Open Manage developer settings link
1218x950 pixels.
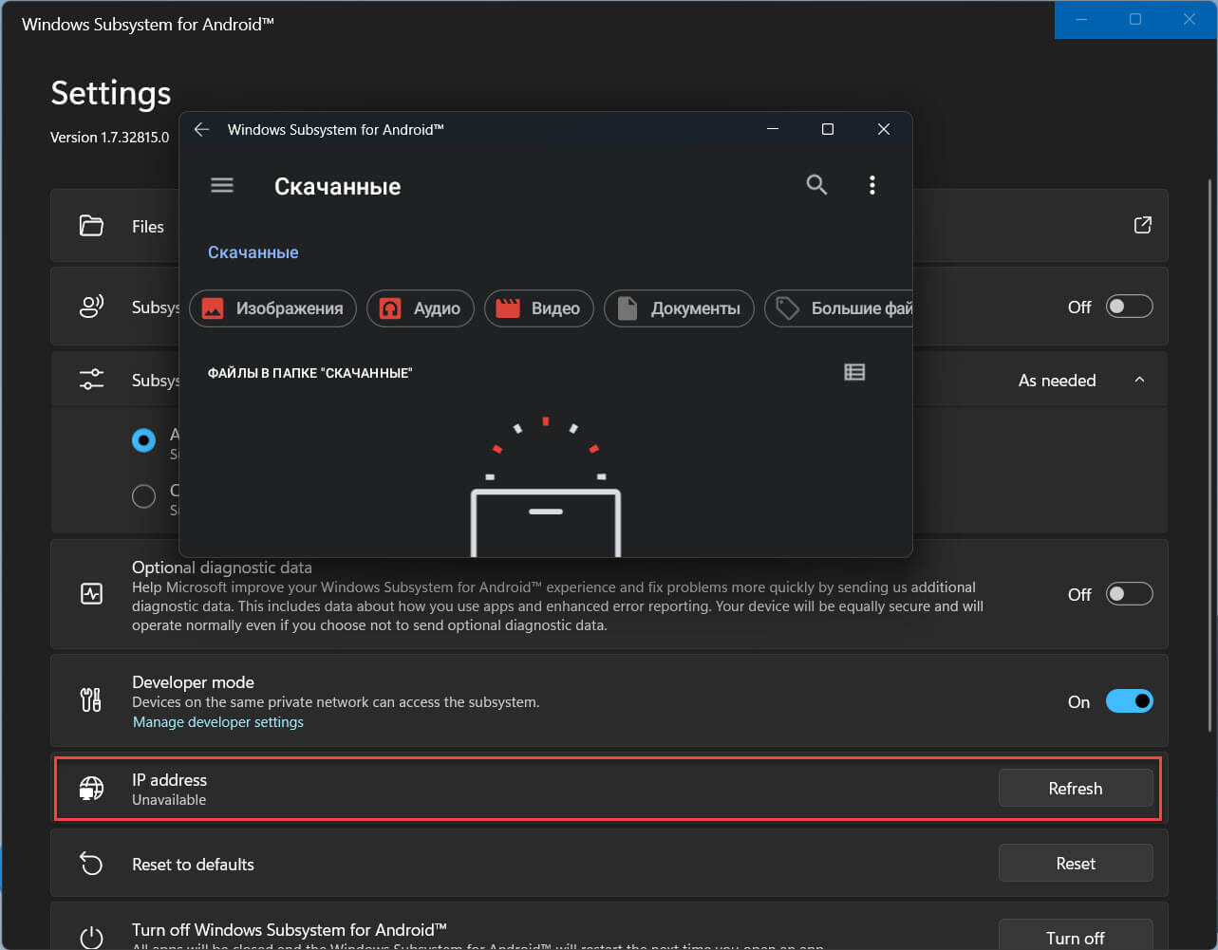(x=218, y=722)
